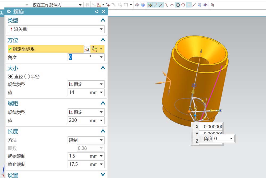266x178 pixels.
Task: Click the 规律类型 label under 螺距
Action: click(16, 112)
